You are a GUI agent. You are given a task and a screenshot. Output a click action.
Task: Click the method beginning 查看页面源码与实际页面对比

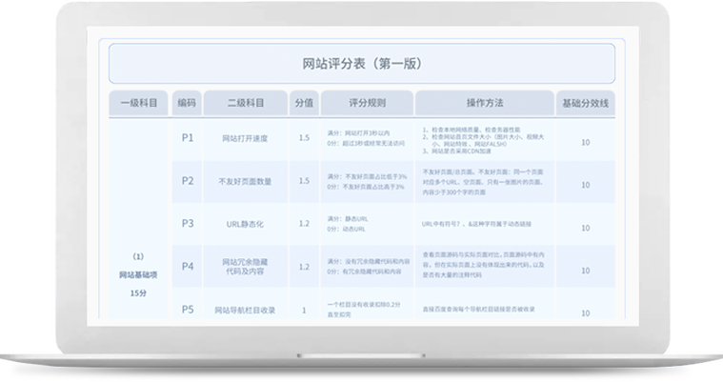tap(484, 265)
